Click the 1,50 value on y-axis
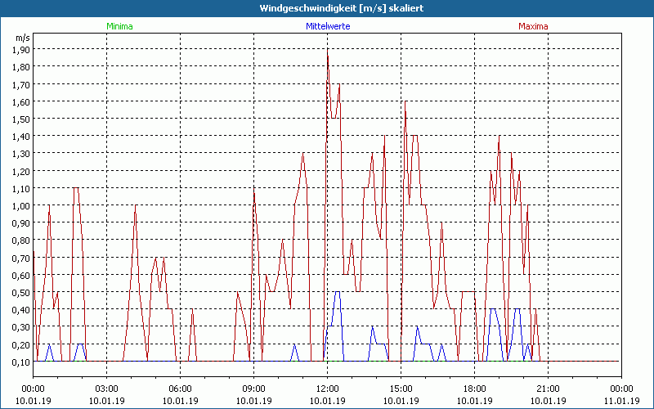This screenshot has width=654, height=409. click(21, 118)
